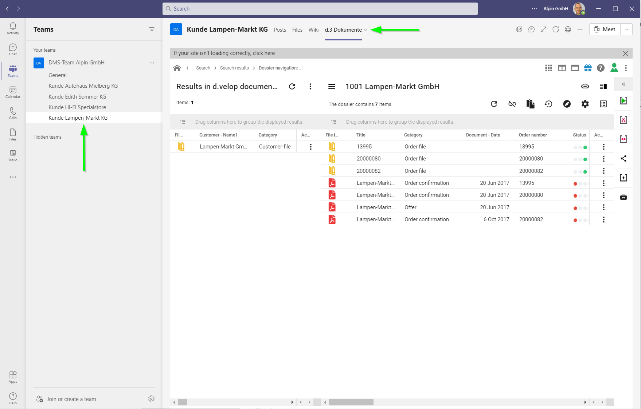Viewport: 641px width, 409px height.
Task: Open the d.velop apps grid icon
Action: click(548, 68)
